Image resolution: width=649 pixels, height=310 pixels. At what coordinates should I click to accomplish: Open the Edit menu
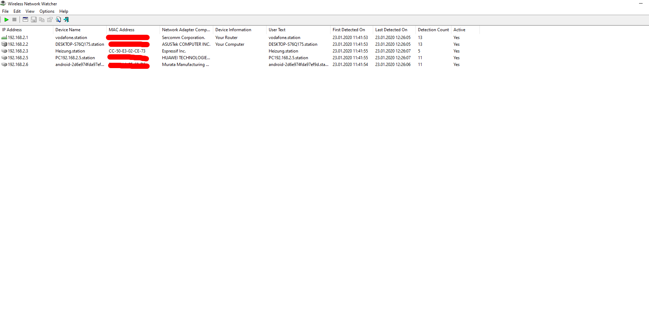pos(17,11)
